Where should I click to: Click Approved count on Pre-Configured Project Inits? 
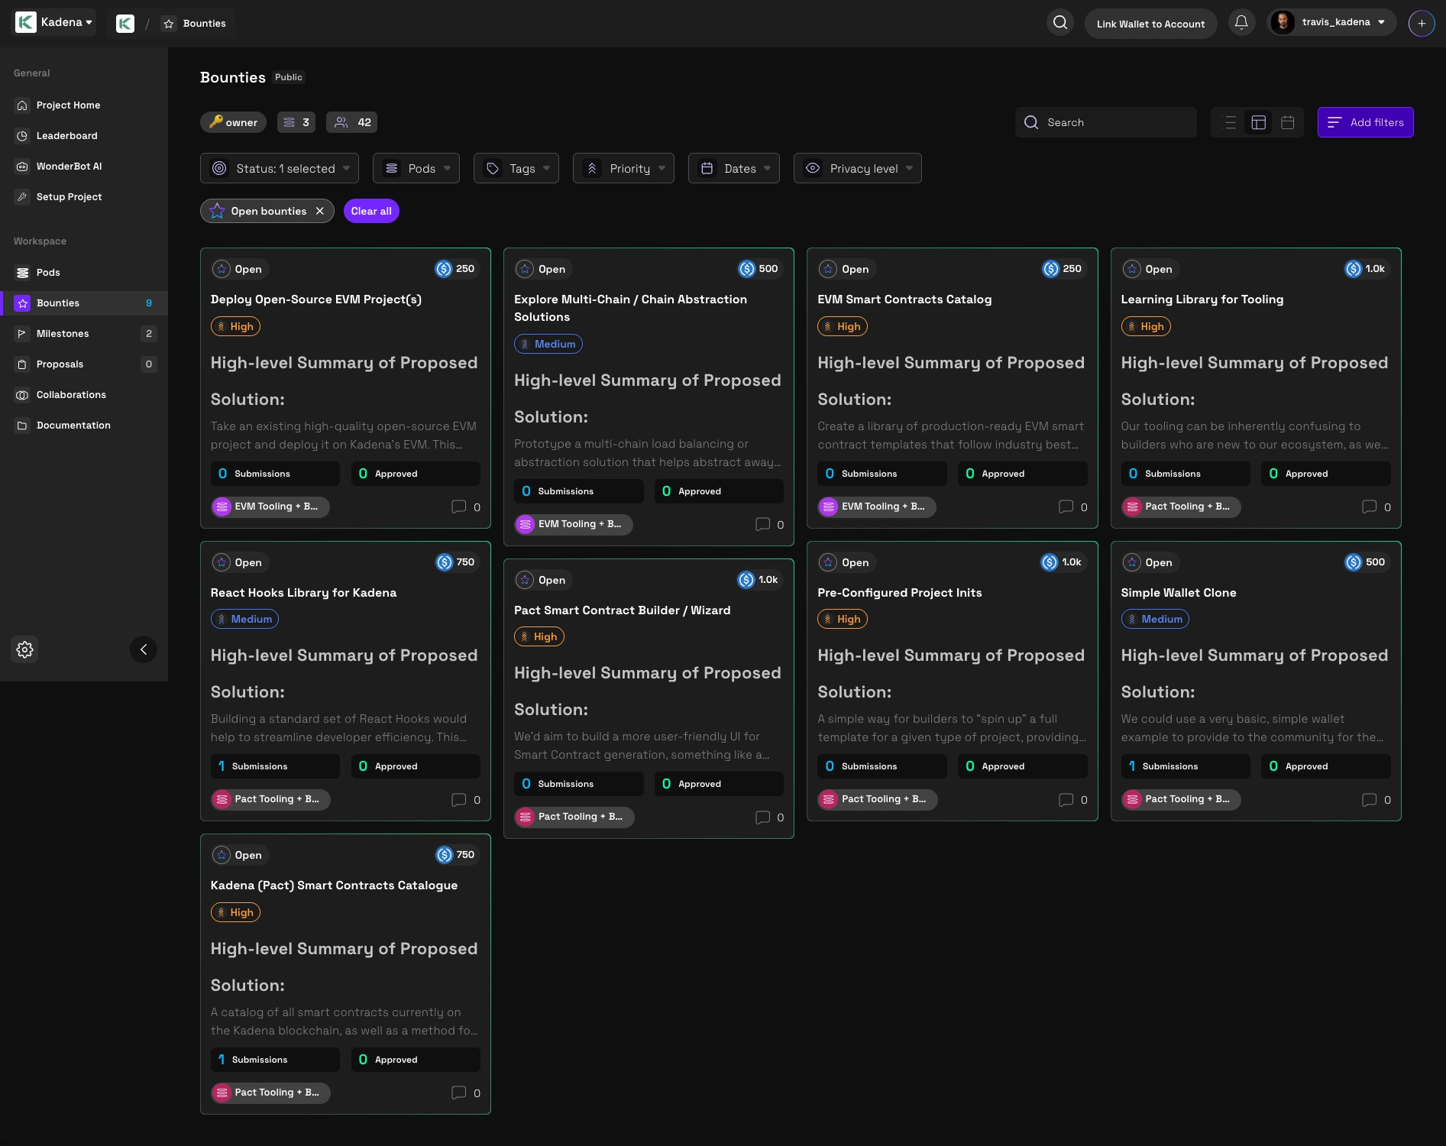(1023, 766)
